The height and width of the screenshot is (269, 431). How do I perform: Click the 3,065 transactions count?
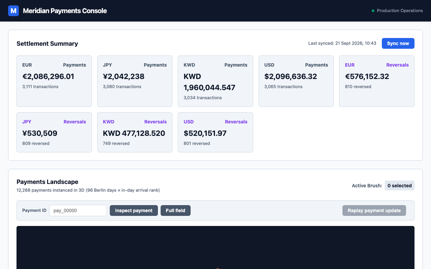tap(283, 86)
